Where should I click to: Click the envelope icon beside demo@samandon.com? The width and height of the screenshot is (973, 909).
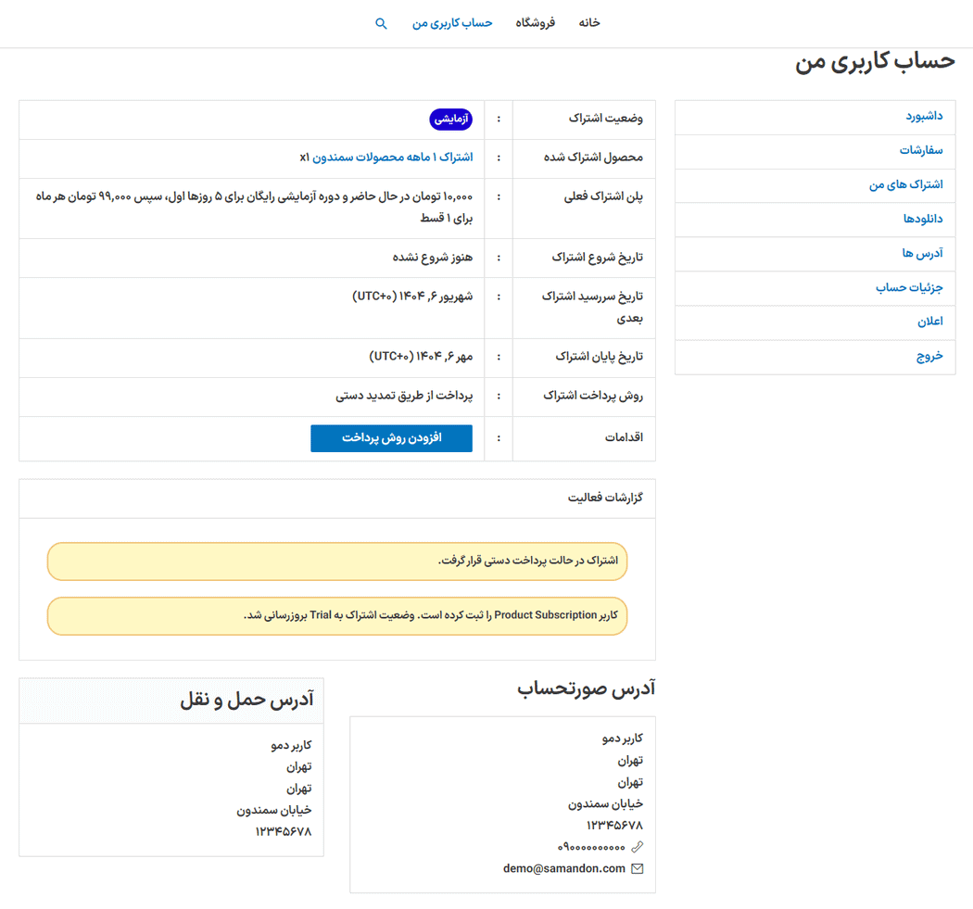coord(638,868)
